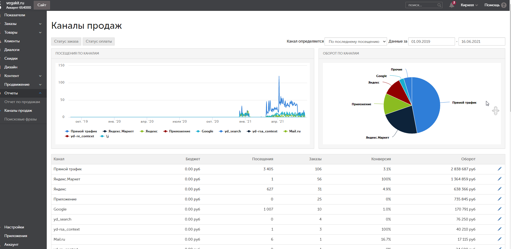The height and width of the screenshot is (249, 511).
Task: Edit the yd_search channel via pencil
Action: tap(499, 219)
